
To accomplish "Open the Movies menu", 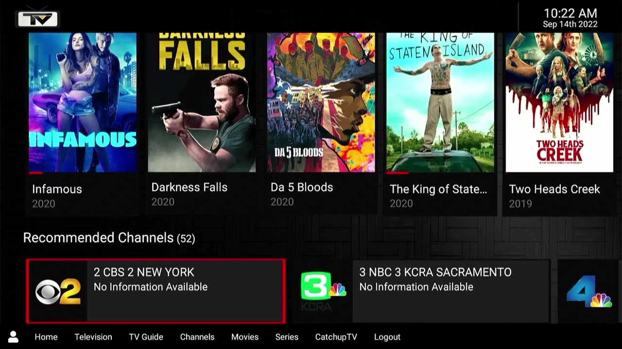I will pyautogui.click(x=245, y=337).
